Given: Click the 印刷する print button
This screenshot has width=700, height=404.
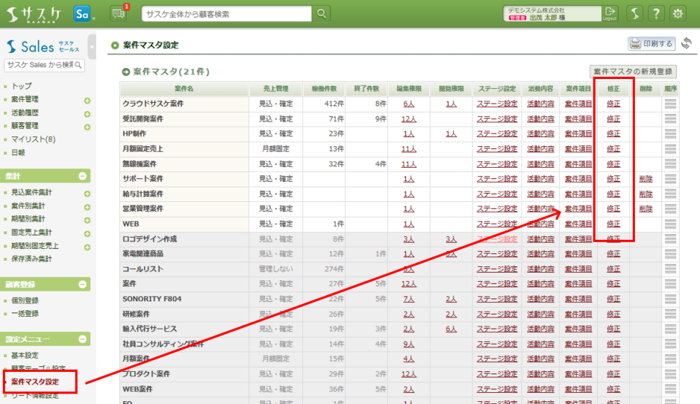Looking at the screenshot, I should pos(651,44).
